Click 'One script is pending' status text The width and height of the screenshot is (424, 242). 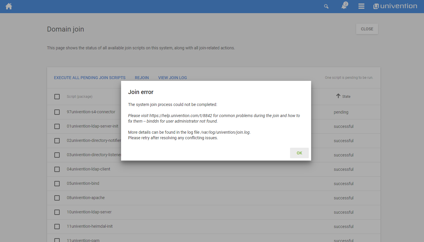[349, 78]
